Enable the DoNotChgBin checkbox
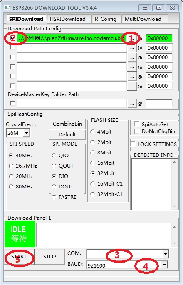Viewport: 183px width, 285px height. pyautogui.click(x=137, y=131)
